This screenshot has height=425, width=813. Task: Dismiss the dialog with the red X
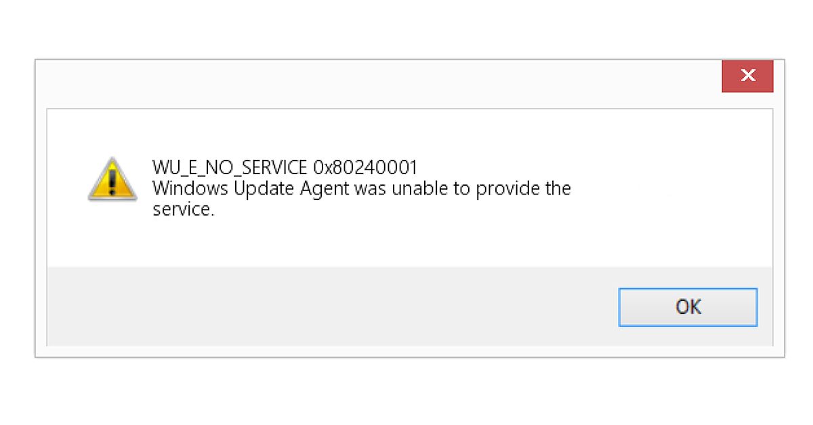[x=747, y=75]
